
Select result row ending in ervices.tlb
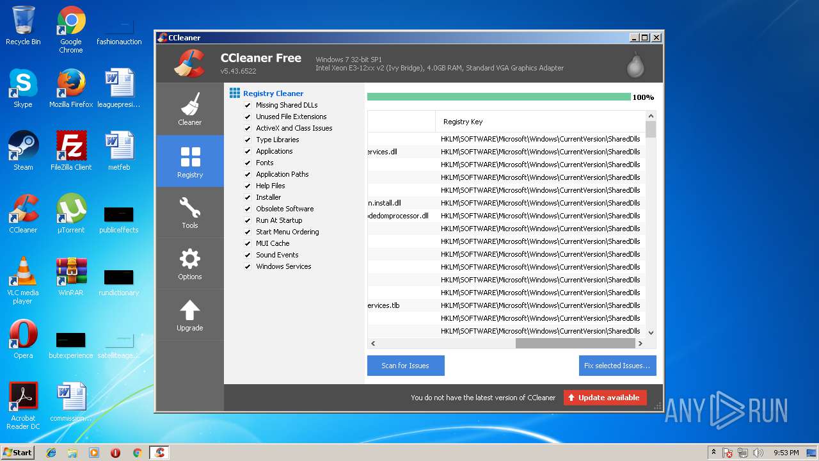[x=507, y=305]
